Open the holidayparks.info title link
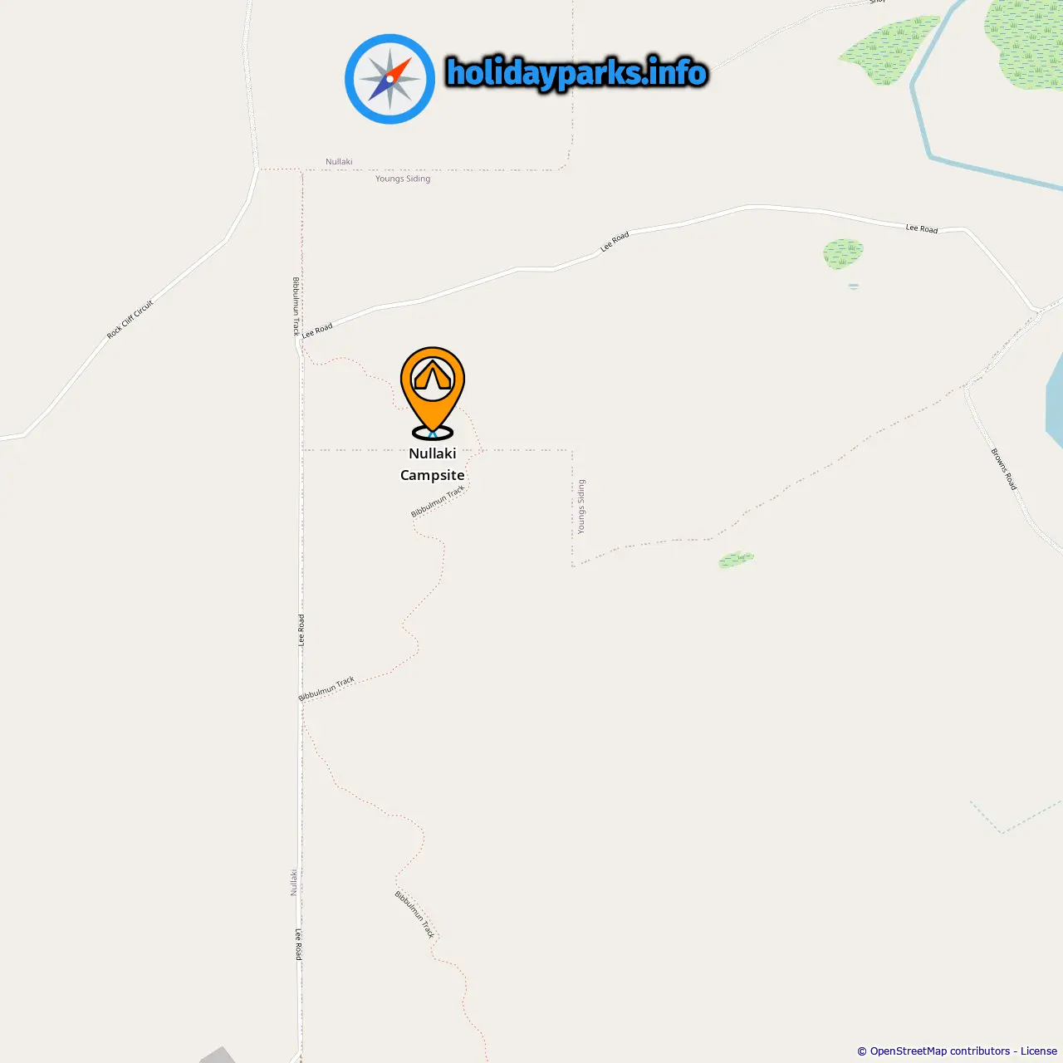This screenshot has width=1063, height=1063. (577, 73)
